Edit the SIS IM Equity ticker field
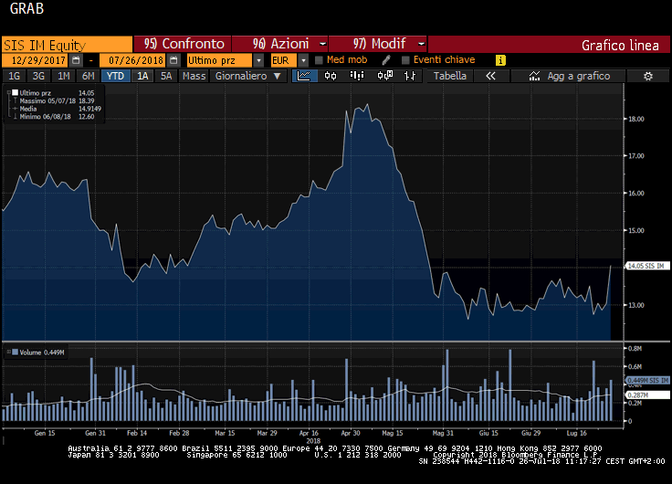672x484 pixels. point(67,45)
